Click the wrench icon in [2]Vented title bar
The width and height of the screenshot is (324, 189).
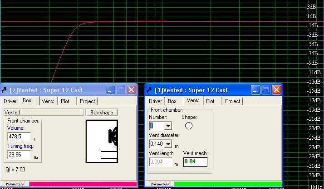[4, 90]
